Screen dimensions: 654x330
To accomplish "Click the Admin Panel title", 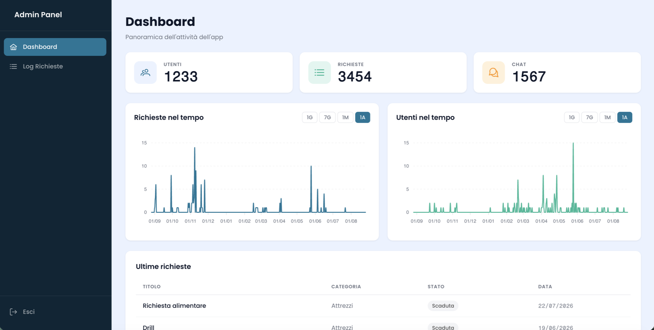I will (38, 15).
